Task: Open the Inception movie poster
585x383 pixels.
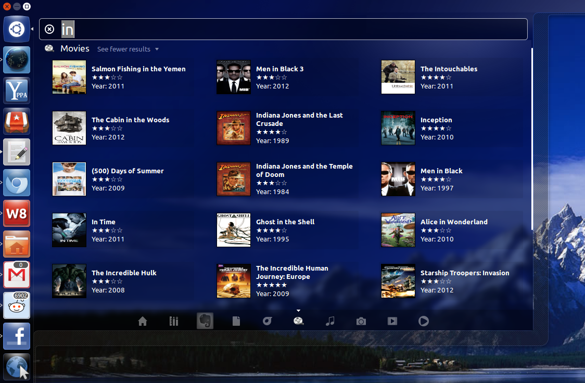Action: click(x=398, y=128)
